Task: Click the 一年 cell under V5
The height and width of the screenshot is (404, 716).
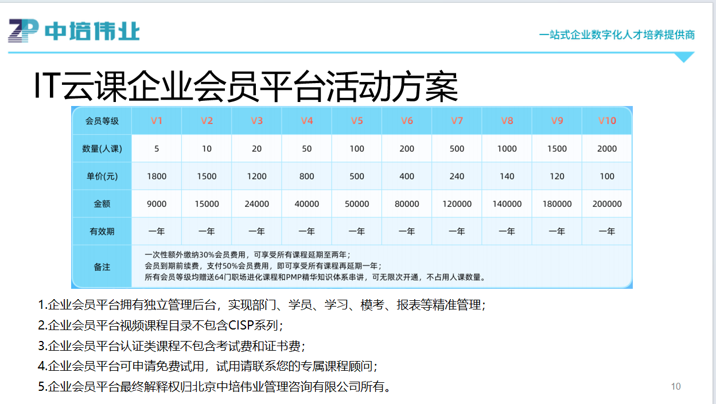Action: [x=356, y=231]
